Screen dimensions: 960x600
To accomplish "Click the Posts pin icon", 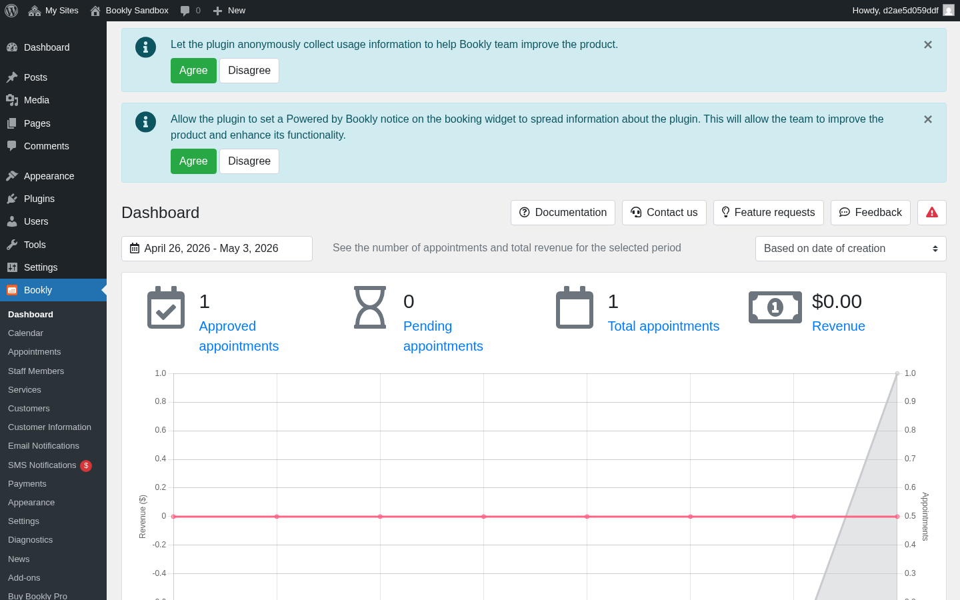I will point(12,77).
